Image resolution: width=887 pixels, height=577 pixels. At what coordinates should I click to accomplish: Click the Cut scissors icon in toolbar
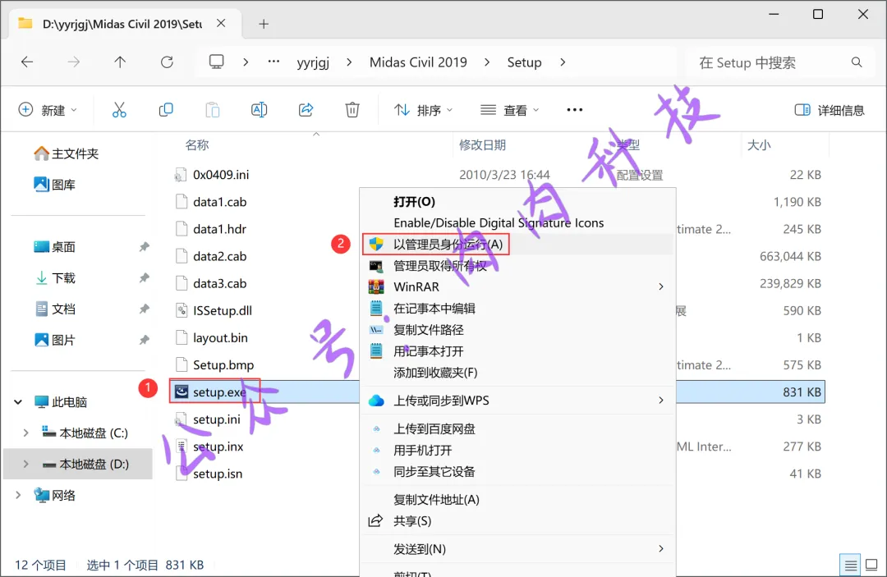click(x=119, y=110)
